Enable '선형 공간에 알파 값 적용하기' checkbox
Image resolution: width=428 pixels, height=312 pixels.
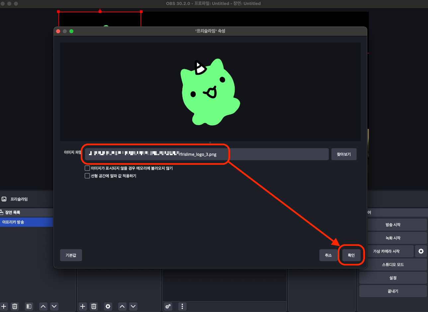click(x=87, y=176)
